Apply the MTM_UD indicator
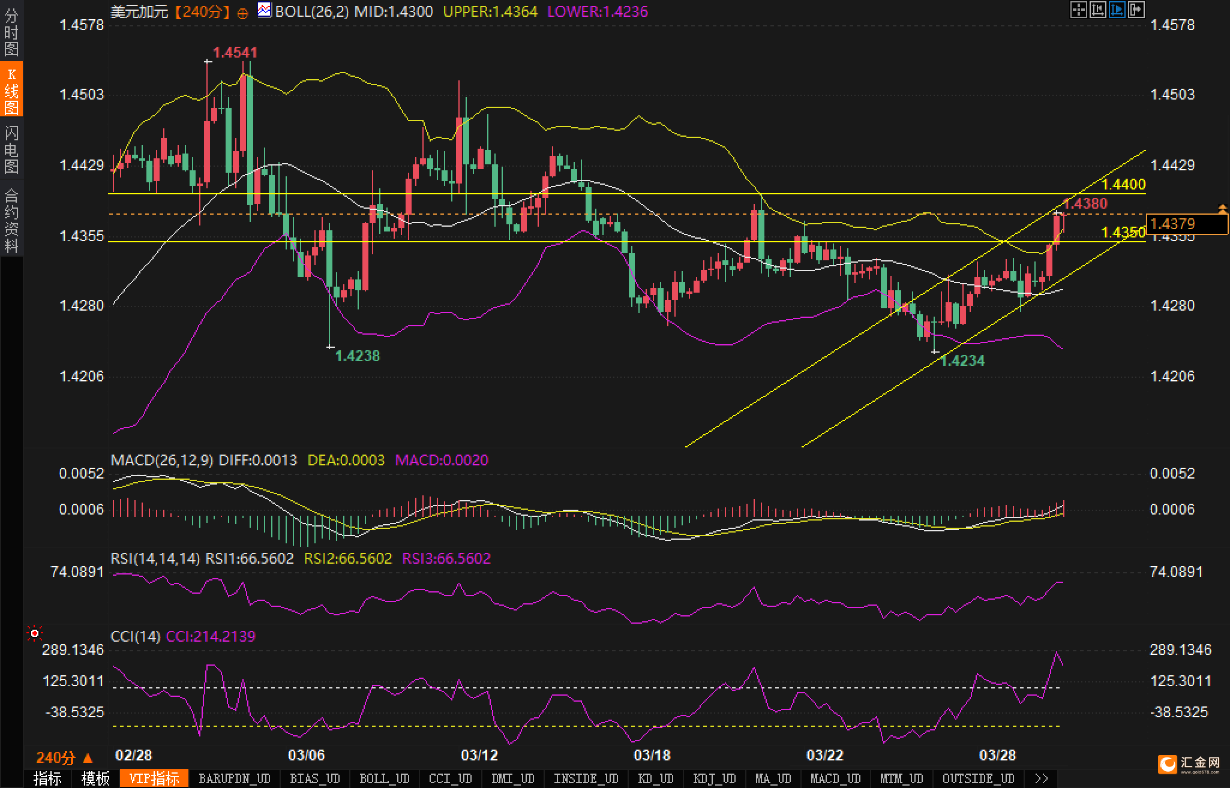 [901, 778]
